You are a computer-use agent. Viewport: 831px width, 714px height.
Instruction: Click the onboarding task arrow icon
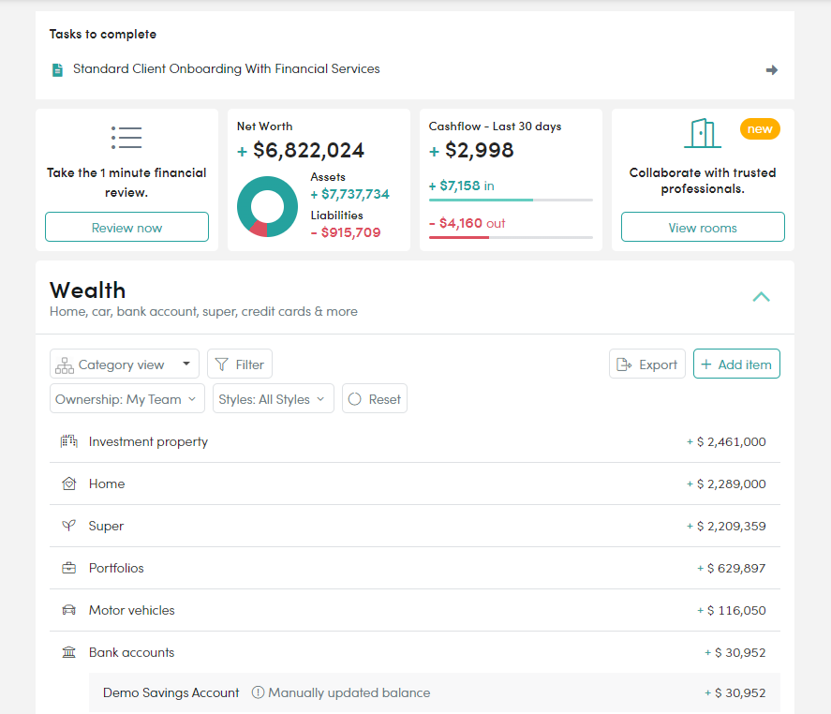click(x=772, y=70)
